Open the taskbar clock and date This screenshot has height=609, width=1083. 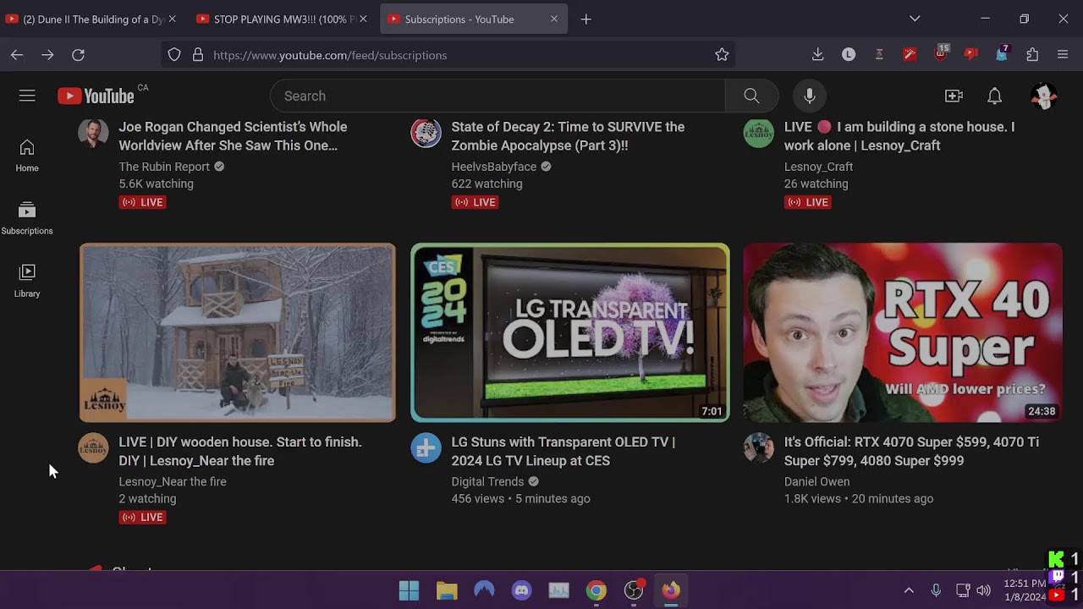[x=1025, y=590]
